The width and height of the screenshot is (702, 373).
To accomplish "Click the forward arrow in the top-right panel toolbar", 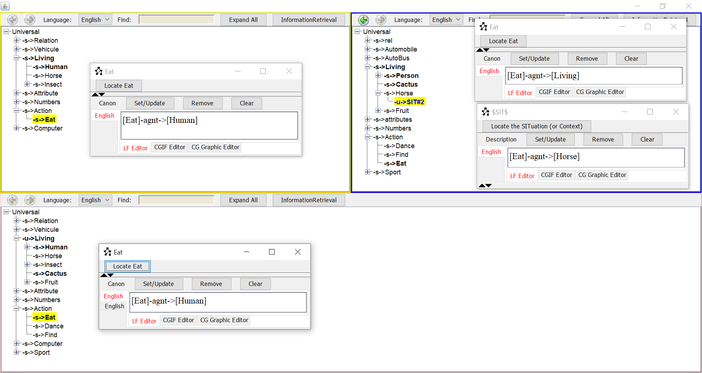I will [x=381, y=20].
